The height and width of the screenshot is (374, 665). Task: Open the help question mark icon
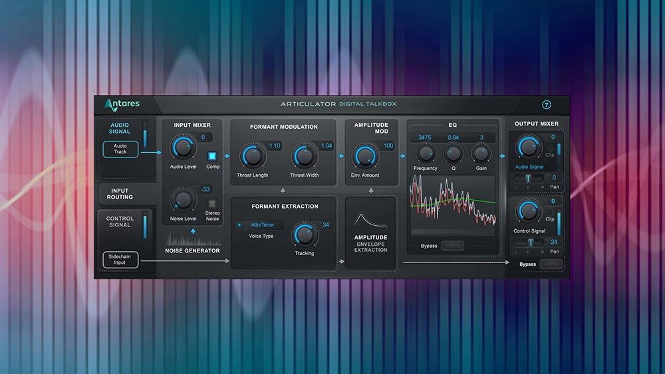point(547,105)
